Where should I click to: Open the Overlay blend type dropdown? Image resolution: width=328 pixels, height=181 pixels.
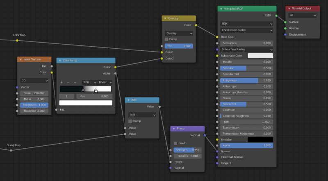179,33
